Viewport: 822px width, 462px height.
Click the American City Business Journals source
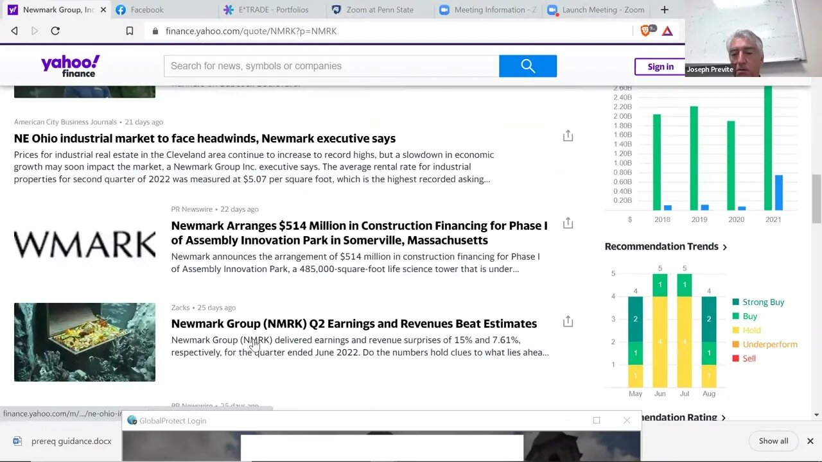pos(66,122)
